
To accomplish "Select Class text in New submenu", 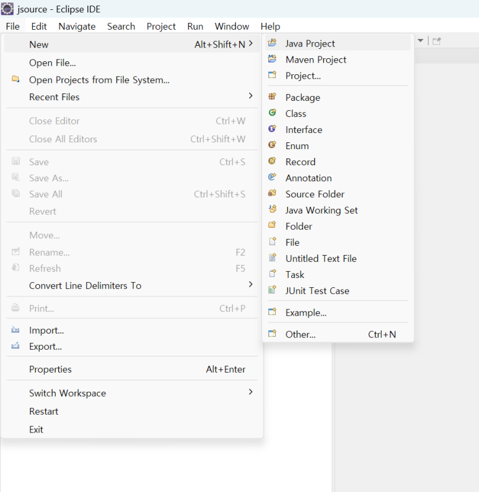I will [x=296, y=114].
